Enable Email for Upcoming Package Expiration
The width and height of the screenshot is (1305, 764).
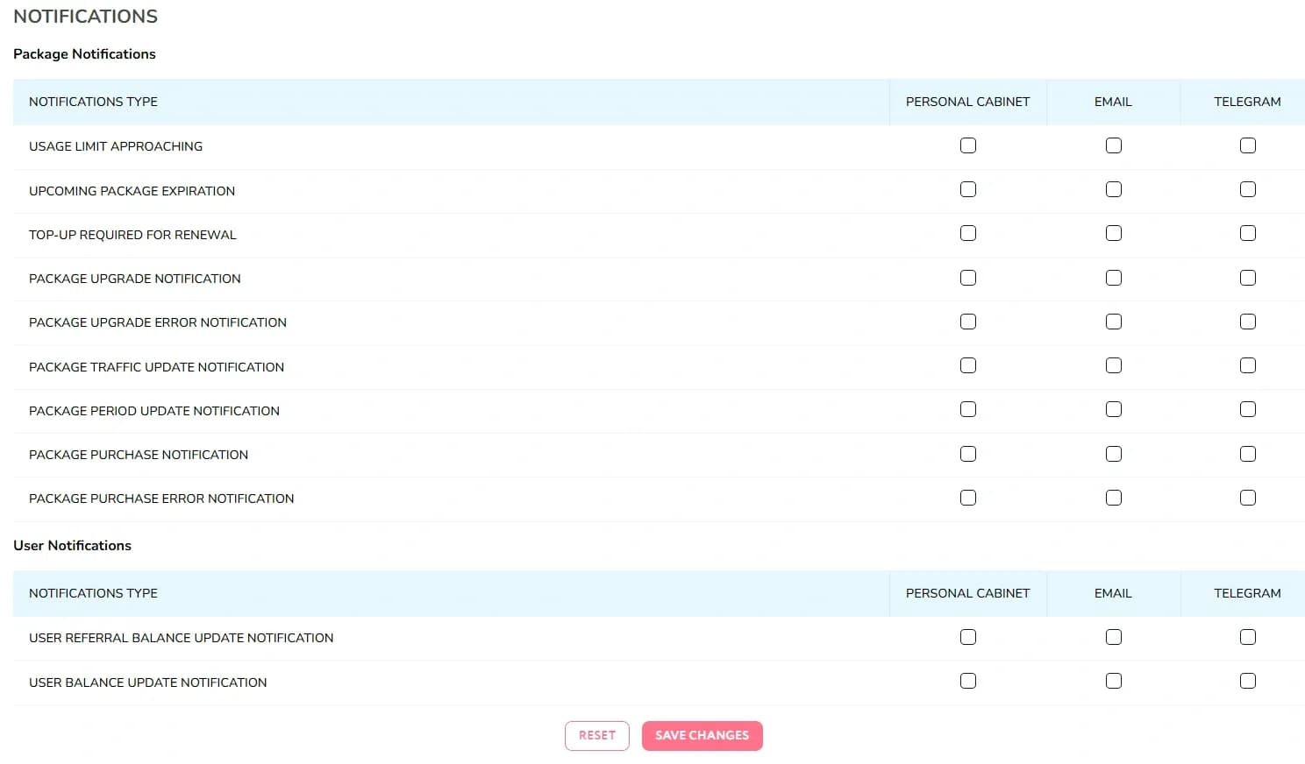tap(1114, 189)
